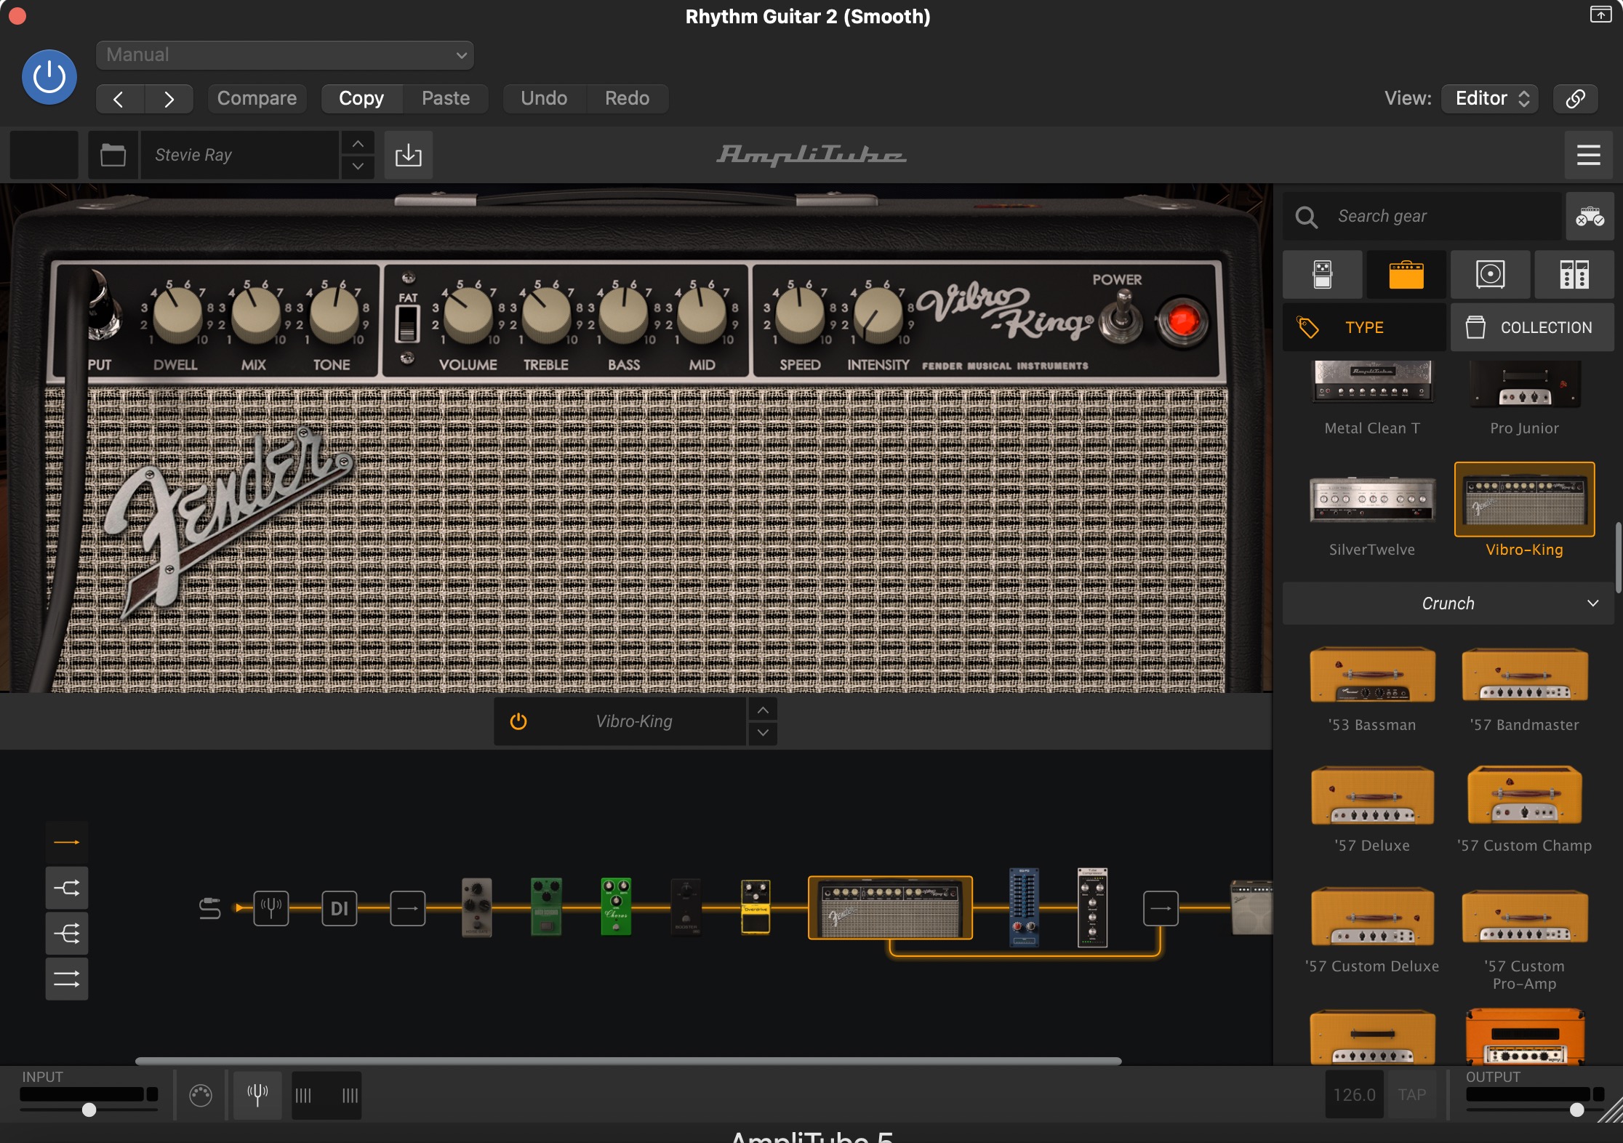1623x1143 pixels.
Task: Select the Amp gear tab
Action: point(1406,275)
